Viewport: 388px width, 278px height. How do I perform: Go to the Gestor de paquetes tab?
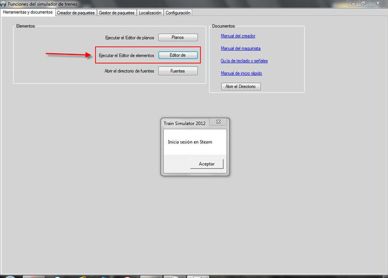point(116,12)
